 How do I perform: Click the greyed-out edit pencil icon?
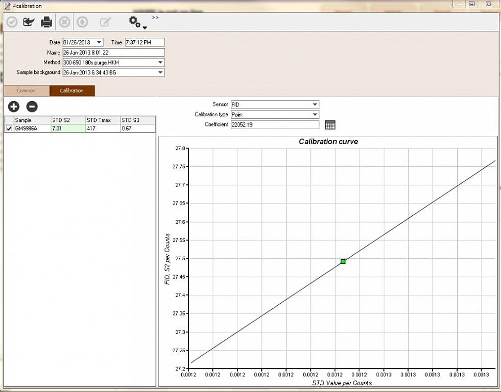pyautogui.click(x=105, y=22)
